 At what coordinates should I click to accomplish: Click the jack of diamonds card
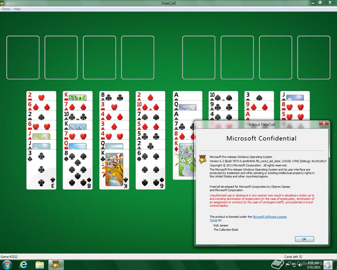tap(41, 135)
